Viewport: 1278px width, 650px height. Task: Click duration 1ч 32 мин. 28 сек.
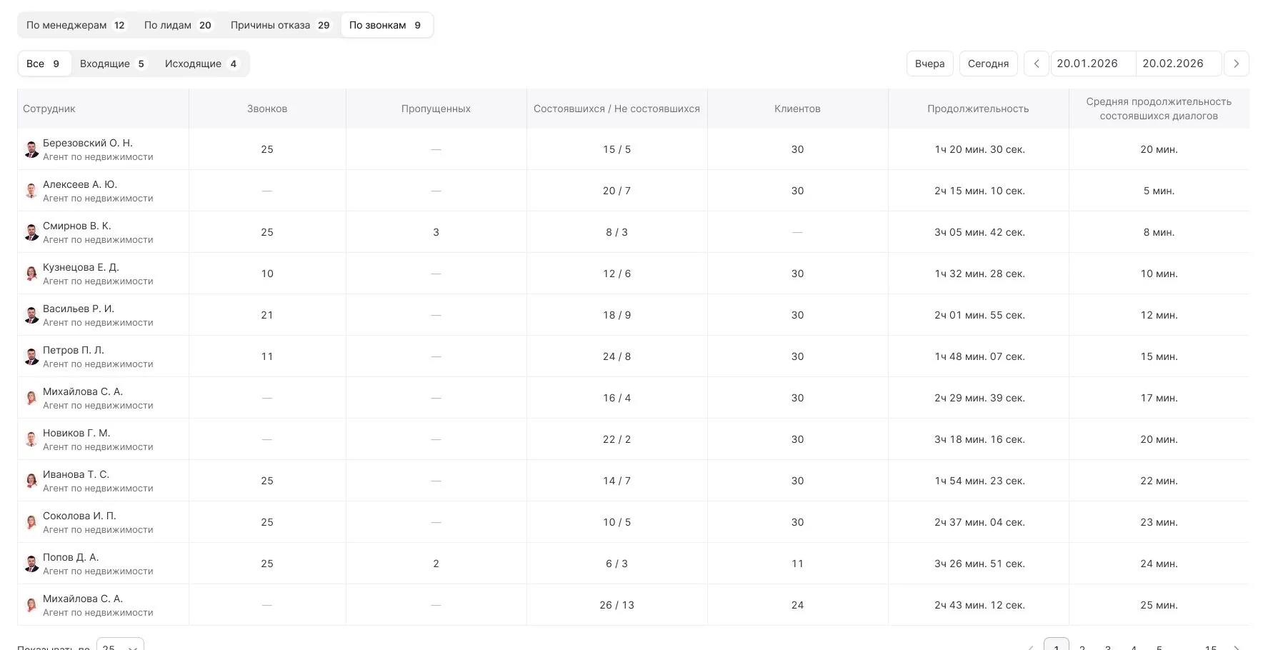coord(979,274)
